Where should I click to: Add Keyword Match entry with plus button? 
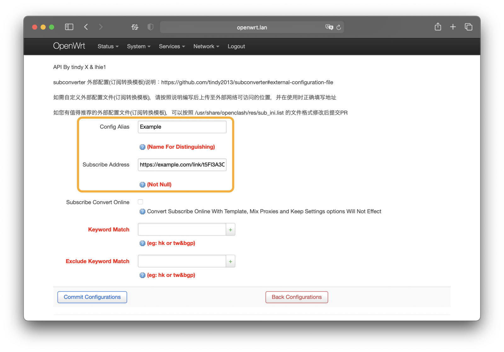(231, 230)
